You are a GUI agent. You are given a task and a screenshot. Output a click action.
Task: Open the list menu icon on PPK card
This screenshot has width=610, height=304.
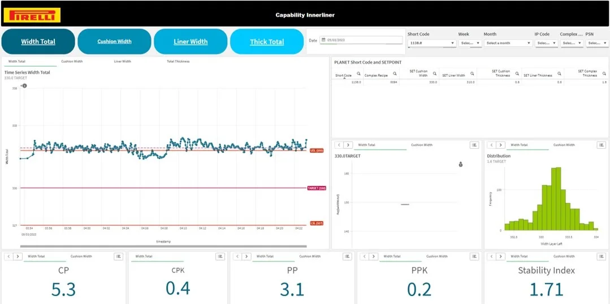pos(474,256)
